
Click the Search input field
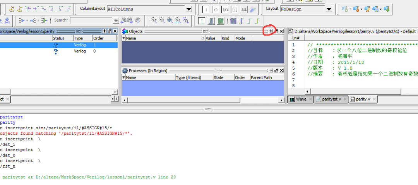click(91, 20)
